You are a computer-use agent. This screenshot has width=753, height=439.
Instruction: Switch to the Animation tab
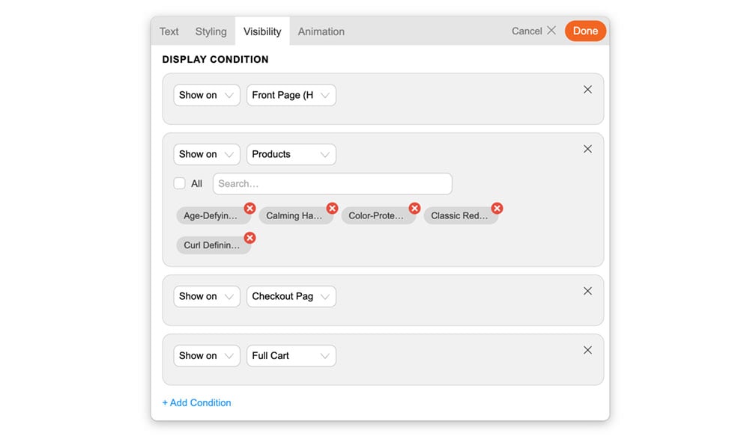click(x=321, y=31)
